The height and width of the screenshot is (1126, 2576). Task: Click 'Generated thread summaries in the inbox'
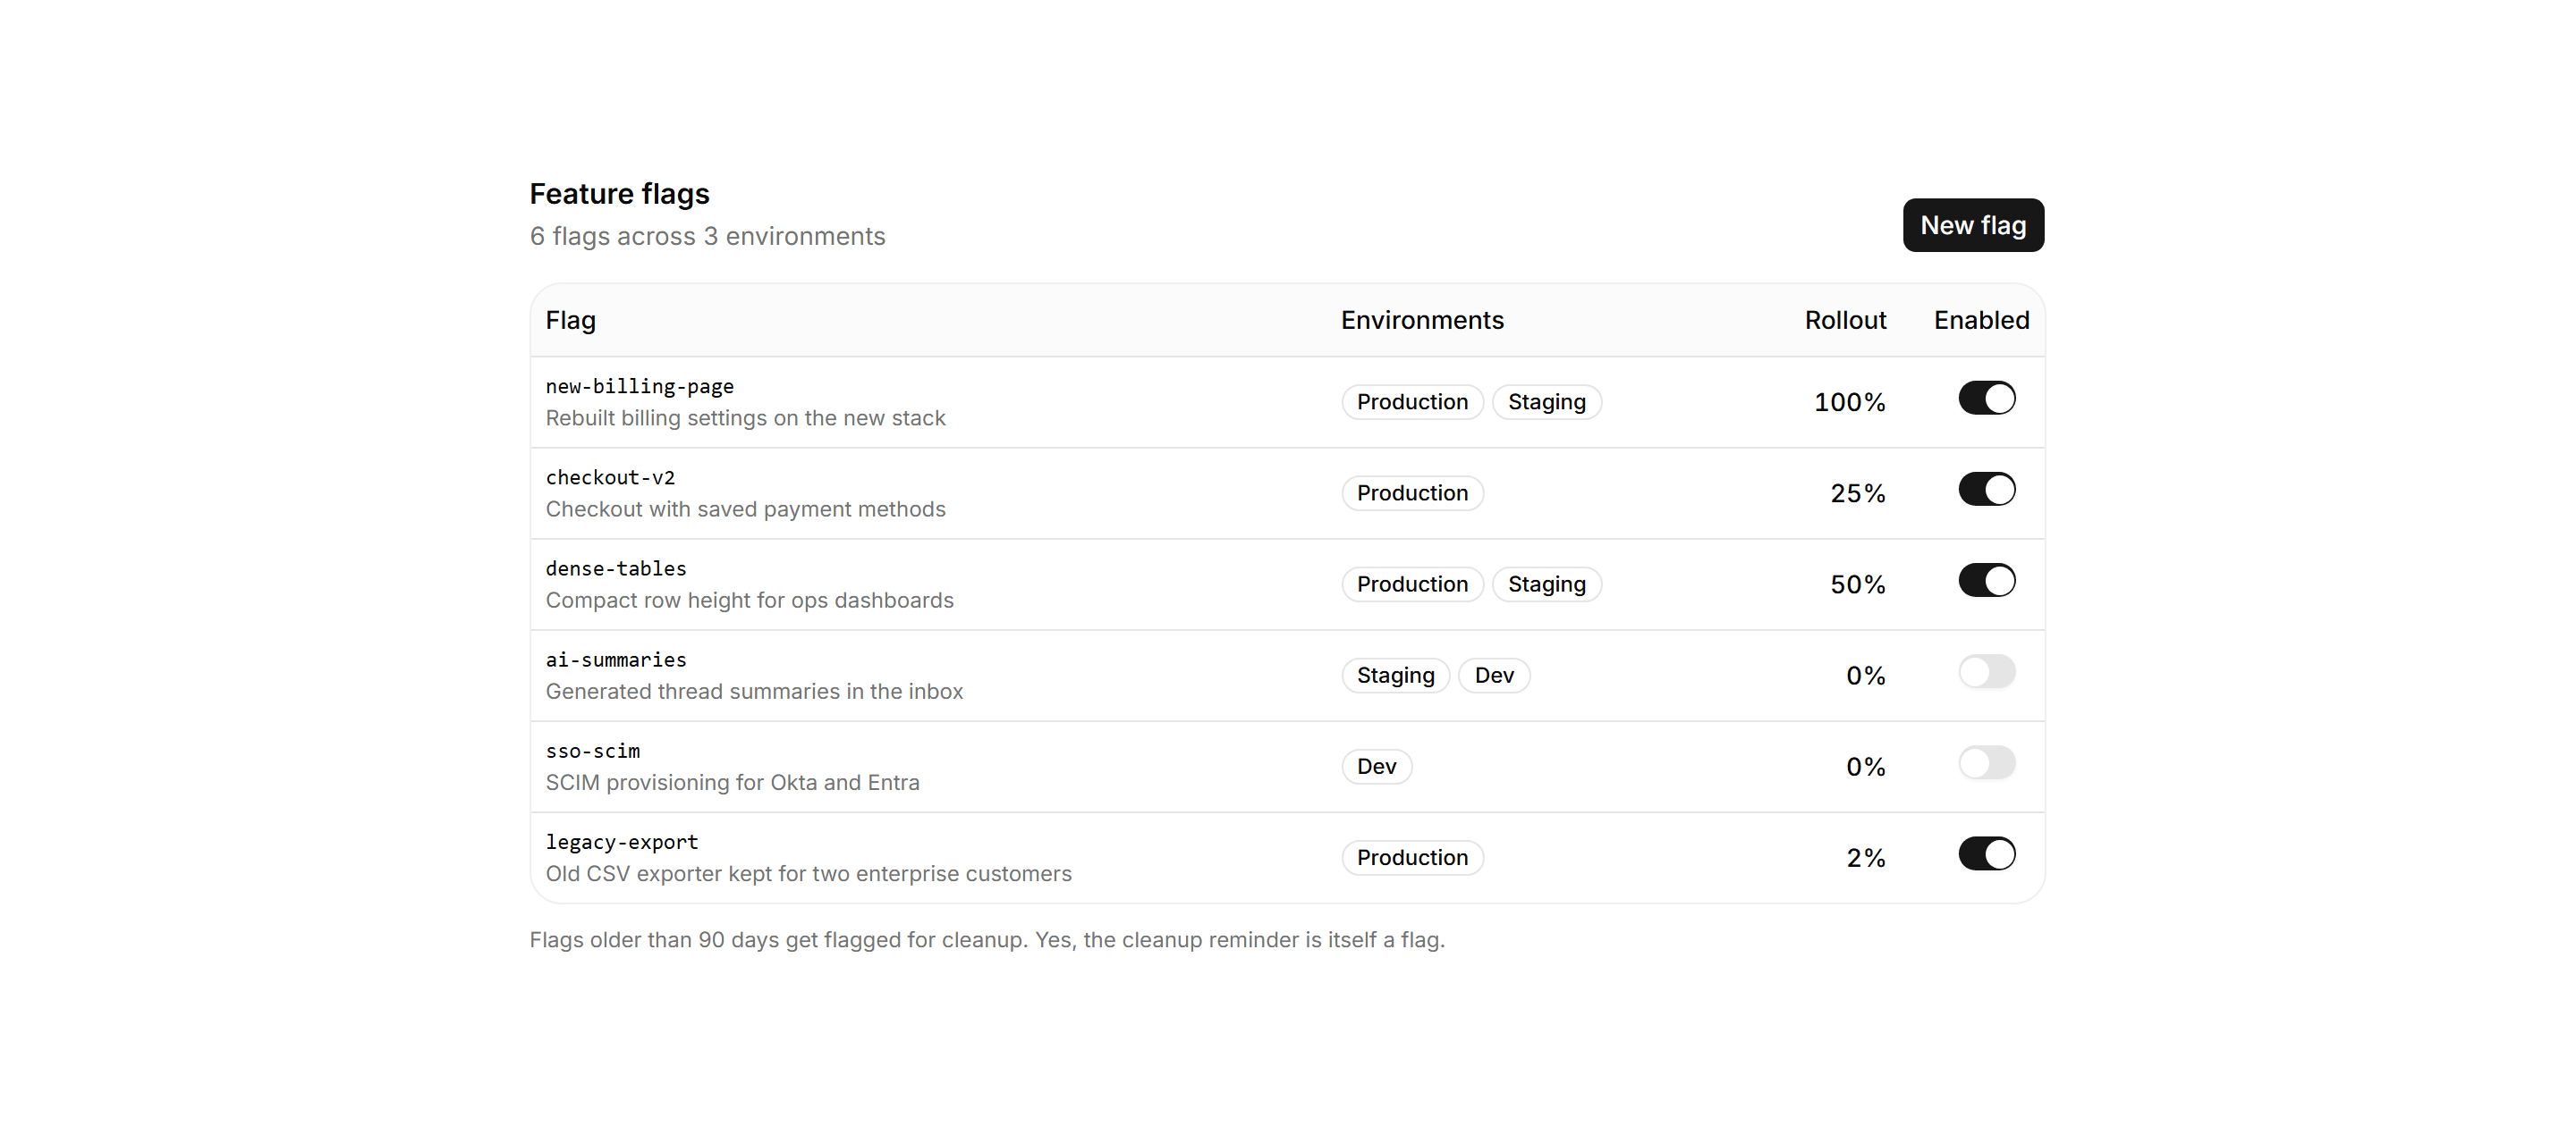tap(754, 692)
